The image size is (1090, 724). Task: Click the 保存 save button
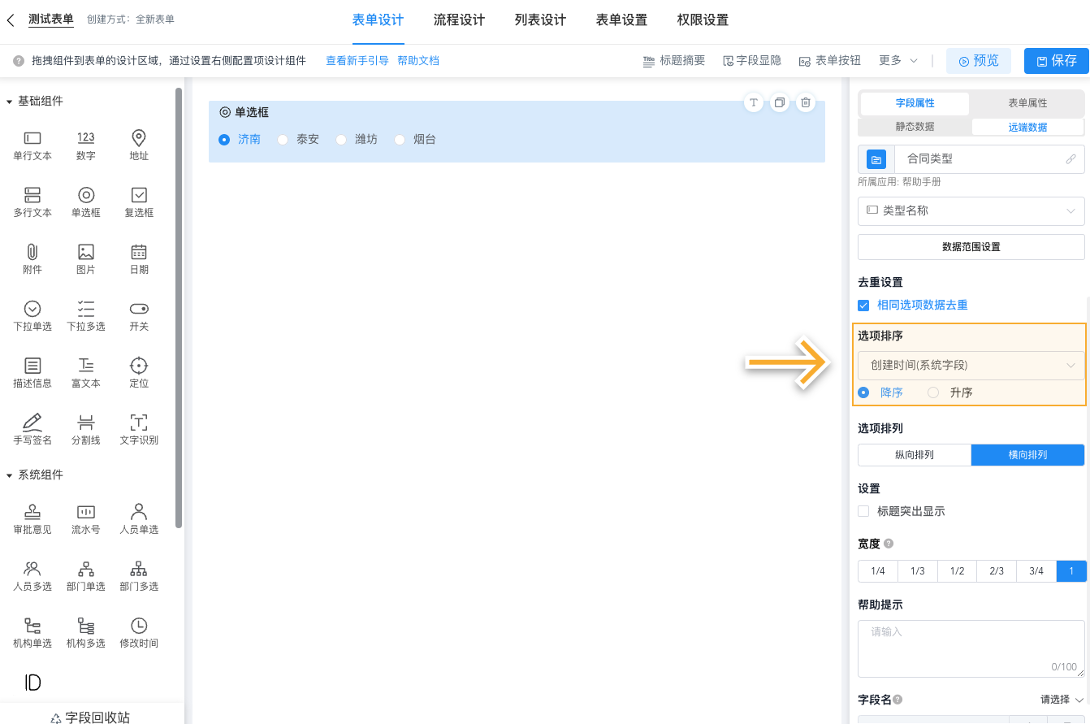pyautogui.click(x=1056, y=60)
